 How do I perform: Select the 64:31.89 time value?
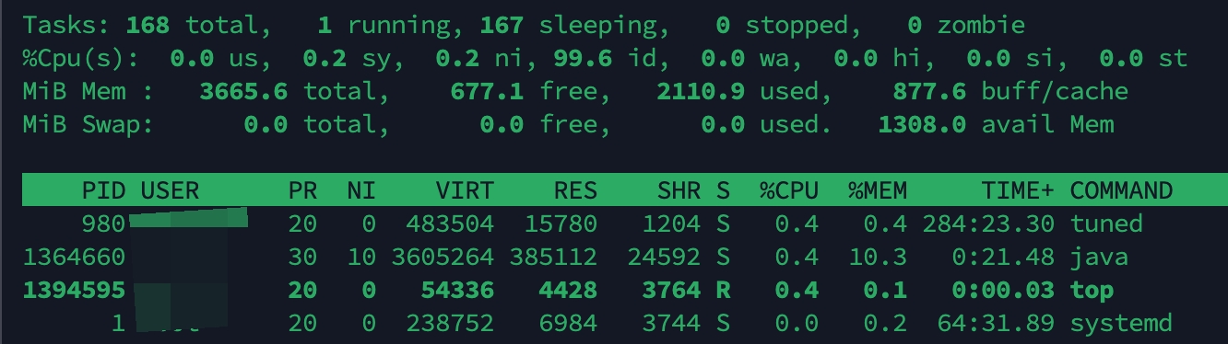996,324
